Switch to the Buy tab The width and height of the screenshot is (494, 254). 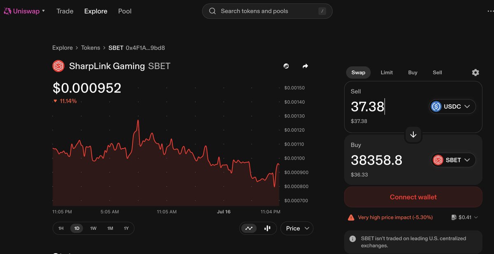pos(413,72)
